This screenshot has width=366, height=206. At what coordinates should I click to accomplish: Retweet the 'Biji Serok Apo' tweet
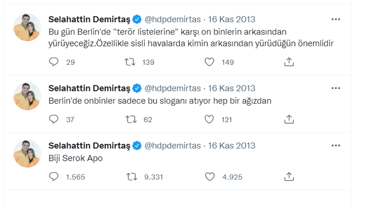point(131,177)
